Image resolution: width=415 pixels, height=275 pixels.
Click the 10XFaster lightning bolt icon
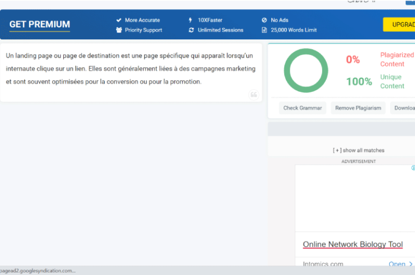tap(190, 20)
